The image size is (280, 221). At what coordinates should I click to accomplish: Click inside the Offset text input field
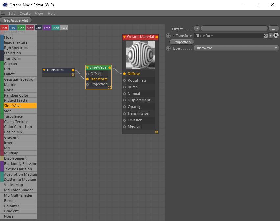pos(234,28)
